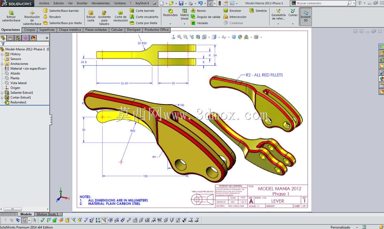Expand Saliente-Extruir1 feature node

[x=2, y=93]
